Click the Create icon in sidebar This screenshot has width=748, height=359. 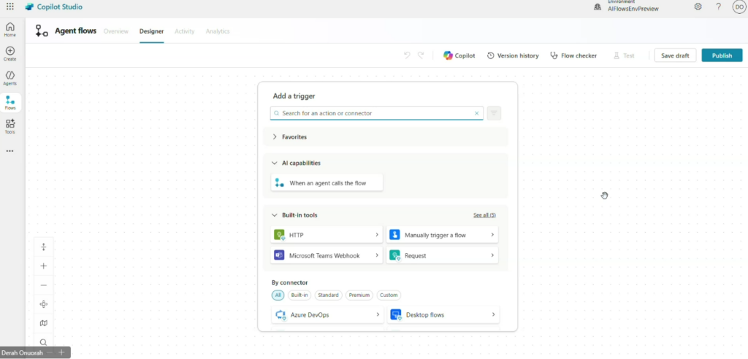10,53
